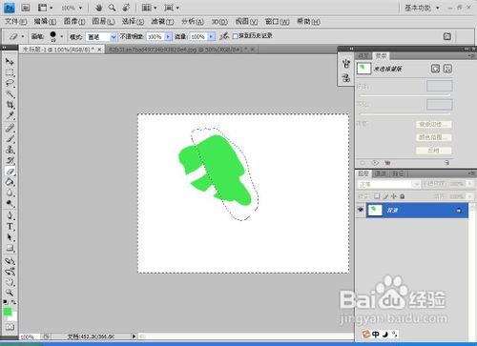Click the green foreground color swatch

pos(8,311)
